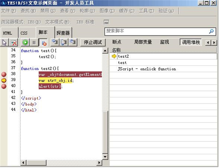Viewport: 219px width, 168px height.
Task: Switch to the 断点 pane tab
Action: pos(117,42)
